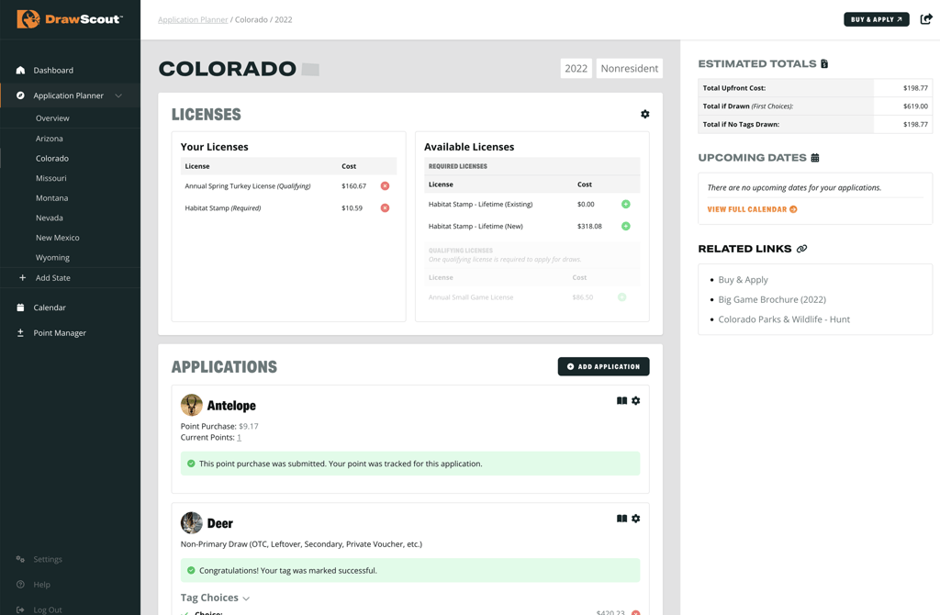The image size is (940, 615).
Task: Open the Calendar sidebar icon
Action: pyautogui.click(x=20, y=307)
